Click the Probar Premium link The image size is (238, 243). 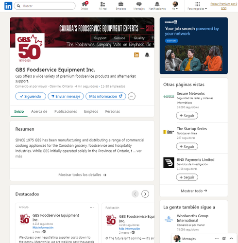click(224, 6)
